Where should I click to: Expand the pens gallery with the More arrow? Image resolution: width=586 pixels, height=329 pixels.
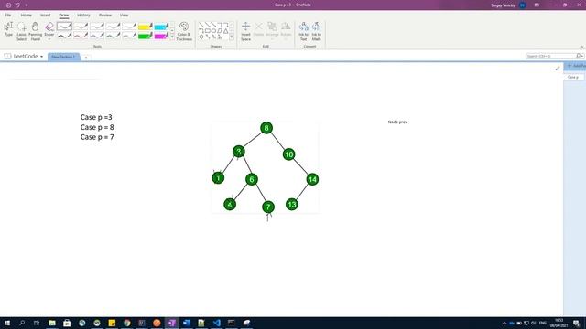(172, 37)
